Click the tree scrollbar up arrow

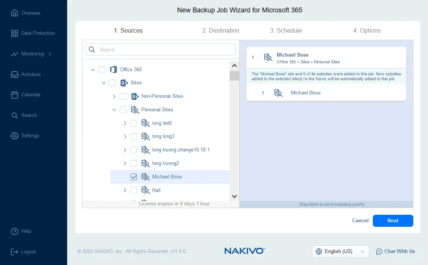(234, 66)
